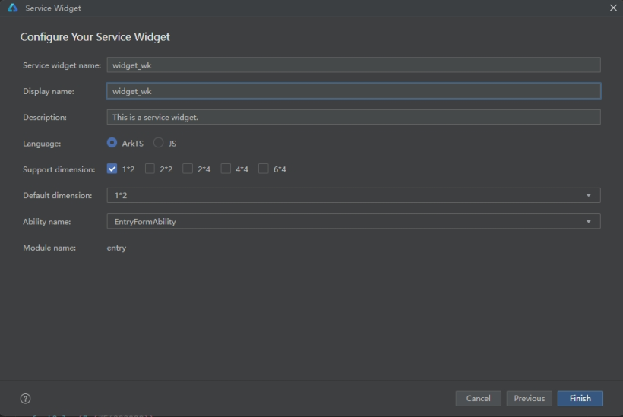Edit the Description text field
The width and height of the screenshot is (623, 417).
[353, 117]
